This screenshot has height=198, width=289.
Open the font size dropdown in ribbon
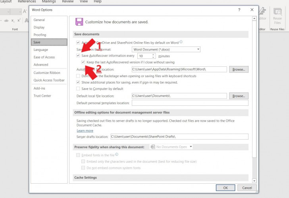coord(20,12)
